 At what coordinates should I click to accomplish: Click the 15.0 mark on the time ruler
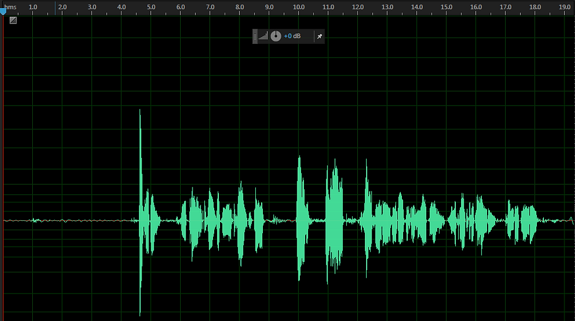(x=447, y=7)
